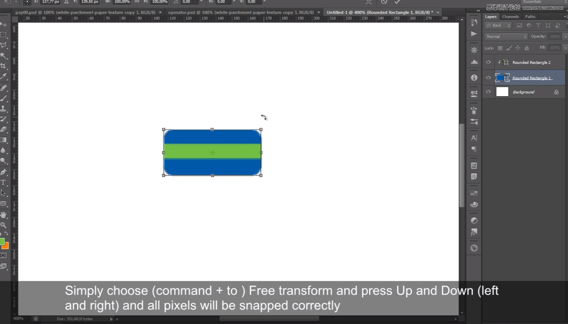Commit the transform with the checkmark button
Viewport: 568px width, 324px height.
(397, 2)
